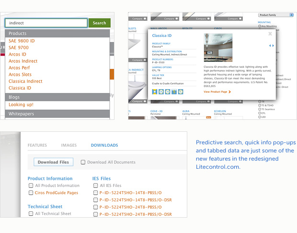Tick checkbox for P-ID-5224T5HO-24T8-PBSS/O-DSR

click(95, 214)
